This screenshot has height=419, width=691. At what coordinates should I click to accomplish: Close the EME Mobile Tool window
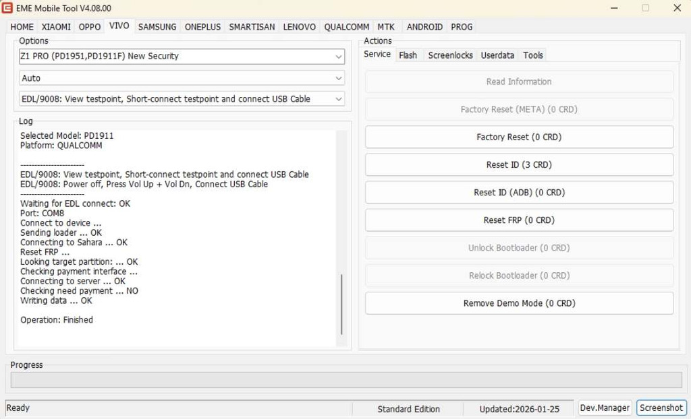678,8
